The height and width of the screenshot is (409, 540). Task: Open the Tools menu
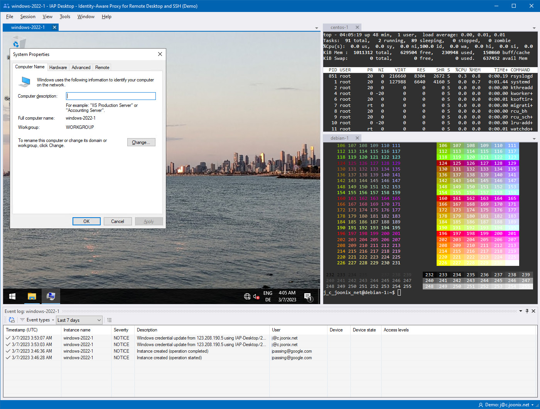[x=65, y=17]
